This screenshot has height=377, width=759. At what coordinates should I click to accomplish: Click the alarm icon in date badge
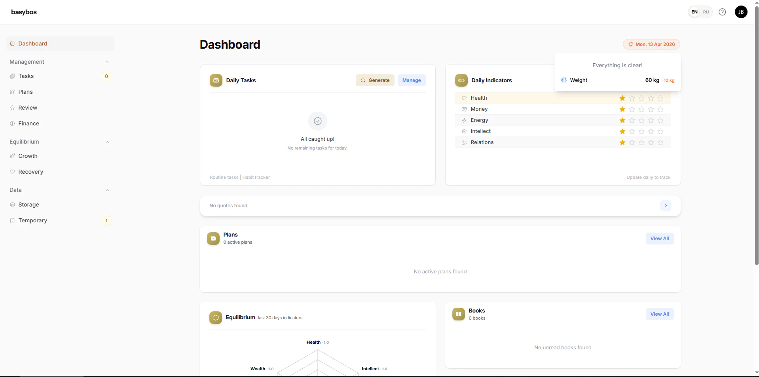click(630, 44)
